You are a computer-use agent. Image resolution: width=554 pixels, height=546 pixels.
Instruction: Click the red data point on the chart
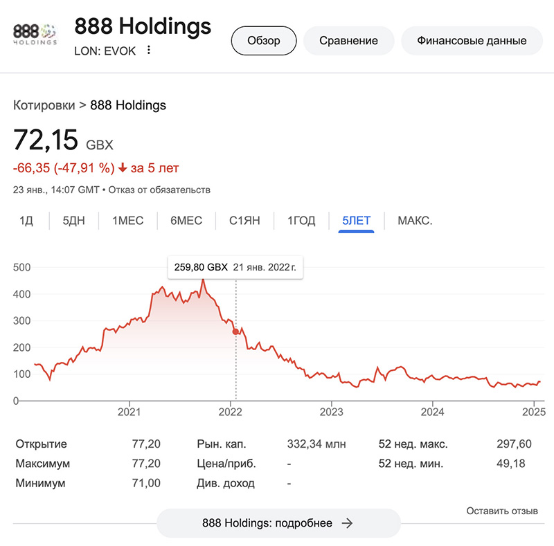tap(235, 332)
